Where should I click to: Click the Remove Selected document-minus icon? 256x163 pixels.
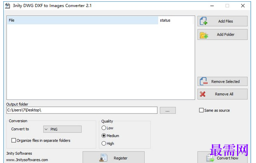click(204, 81)
